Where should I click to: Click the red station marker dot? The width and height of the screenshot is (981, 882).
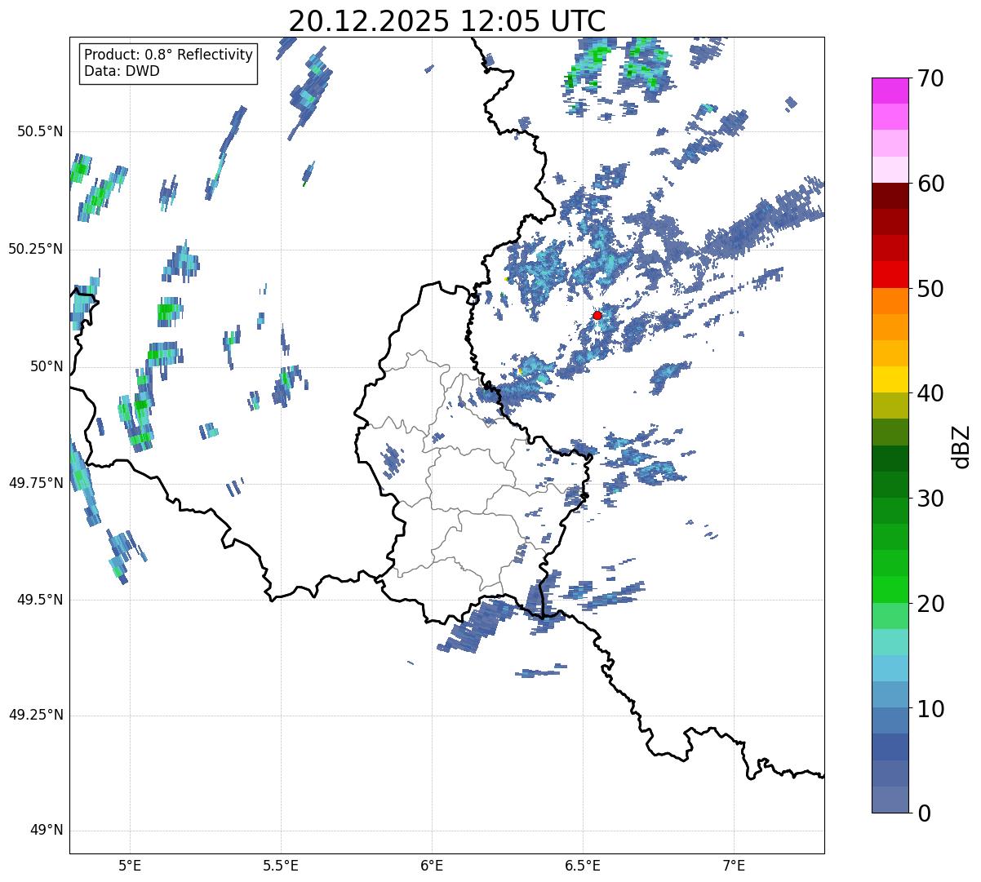click(x=597, y=315)
